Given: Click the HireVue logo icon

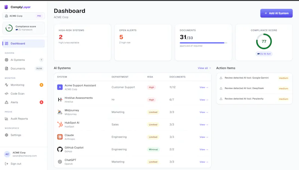Looking at the screenshot, I should [60, 100].
